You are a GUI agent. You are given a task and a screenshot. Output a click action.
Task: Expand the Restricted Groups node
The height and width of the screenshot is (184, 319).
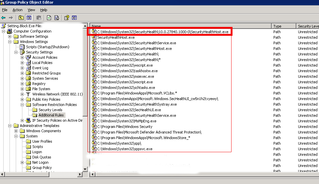(x=22, y=73)
